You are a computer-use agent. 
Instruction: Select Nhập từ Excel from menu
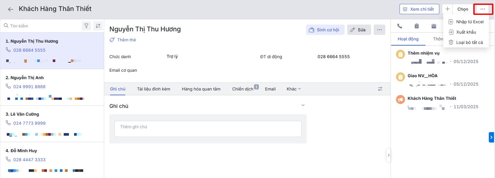pyautogui.click(x=469, y=22)
